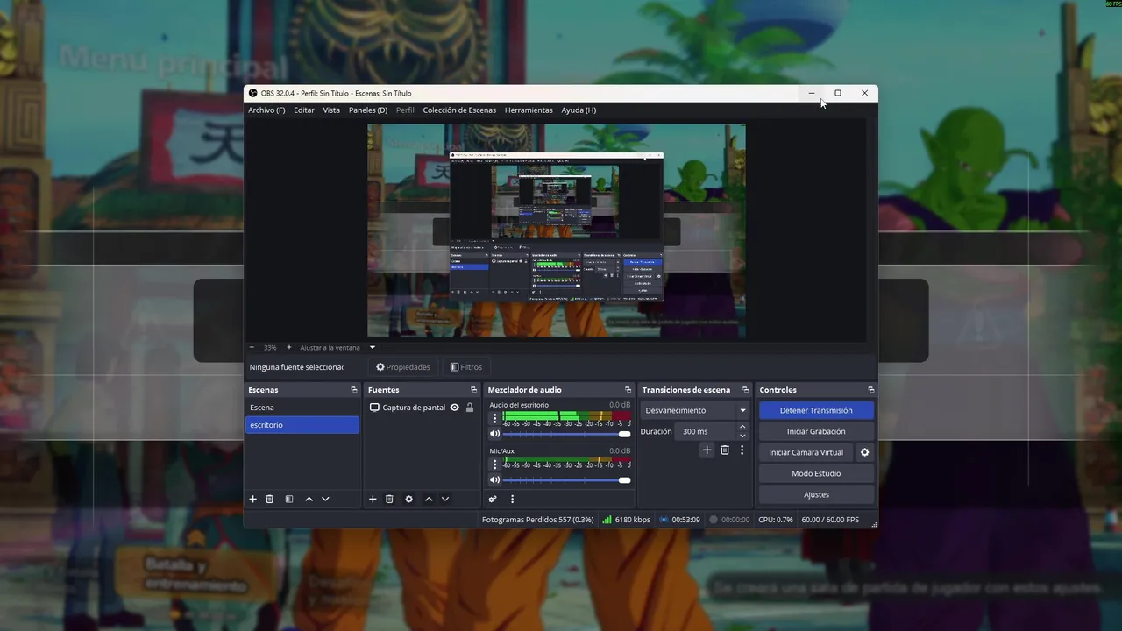The image size is (1122, 631).
Task: Click Iniciar Cámara Virtual button
Action: coord(806,452)
